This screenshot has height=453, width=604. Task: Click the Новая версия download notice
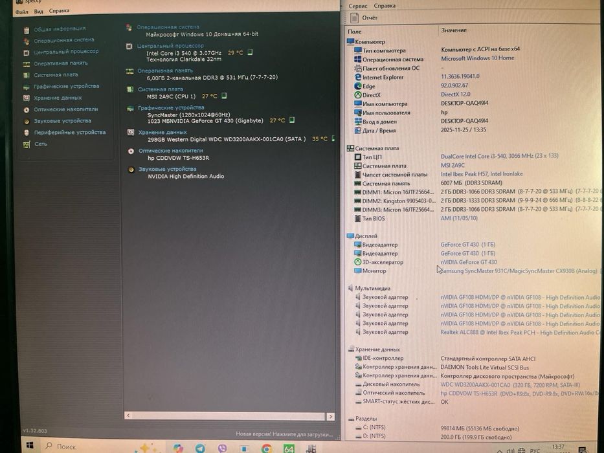pyautogui.click(x=284, y=434)
